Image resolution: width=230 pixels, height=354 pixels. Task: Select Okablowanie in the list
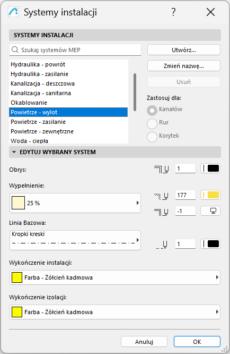pos(69,103)
